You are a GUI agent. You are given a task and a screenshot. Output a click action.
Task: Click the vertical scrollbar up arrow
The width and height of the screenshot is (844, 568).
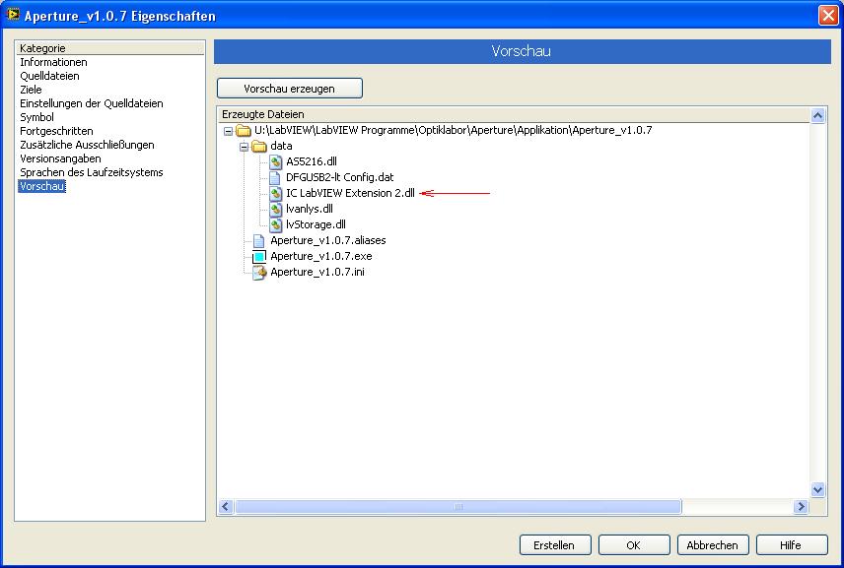coord(817,115)
